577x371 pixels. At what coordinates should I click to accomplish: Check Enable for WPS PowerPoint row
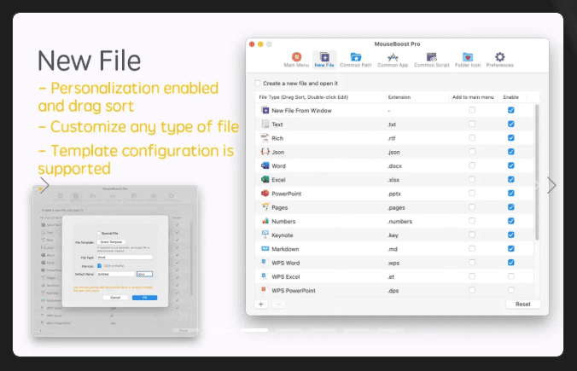510,290
